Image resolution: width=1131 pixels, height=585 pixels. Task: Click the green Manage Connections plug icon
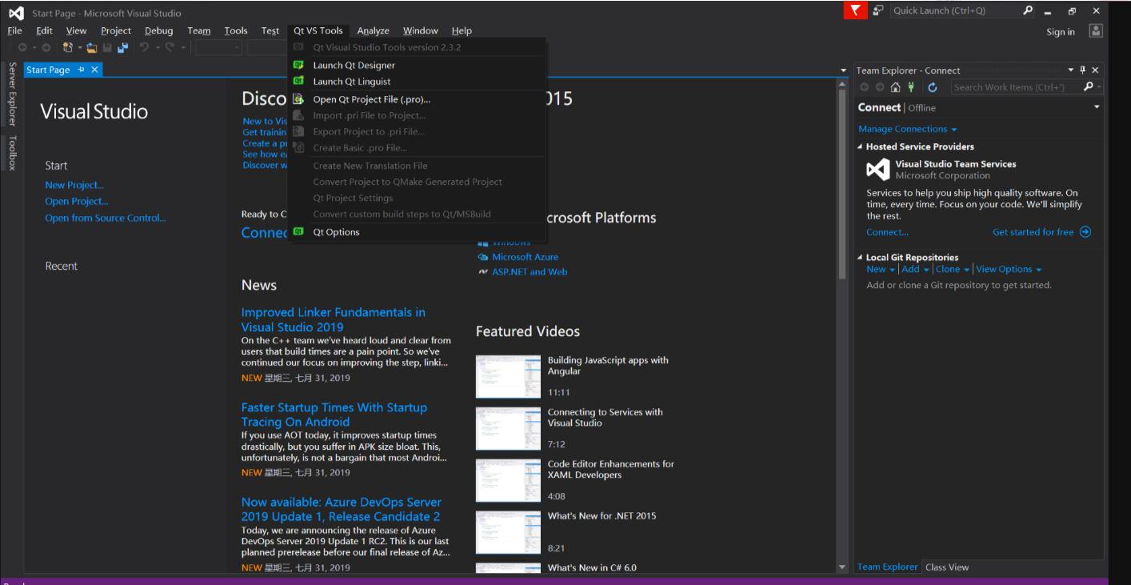coord(911,87)
